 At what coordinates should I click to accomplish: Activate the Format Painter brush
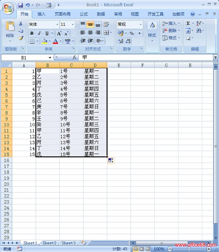point(21,38)
